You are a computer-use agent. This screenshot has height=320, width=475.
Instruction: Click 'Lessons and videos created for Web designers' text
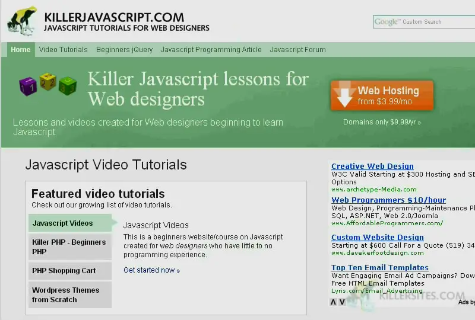point(148,127)
